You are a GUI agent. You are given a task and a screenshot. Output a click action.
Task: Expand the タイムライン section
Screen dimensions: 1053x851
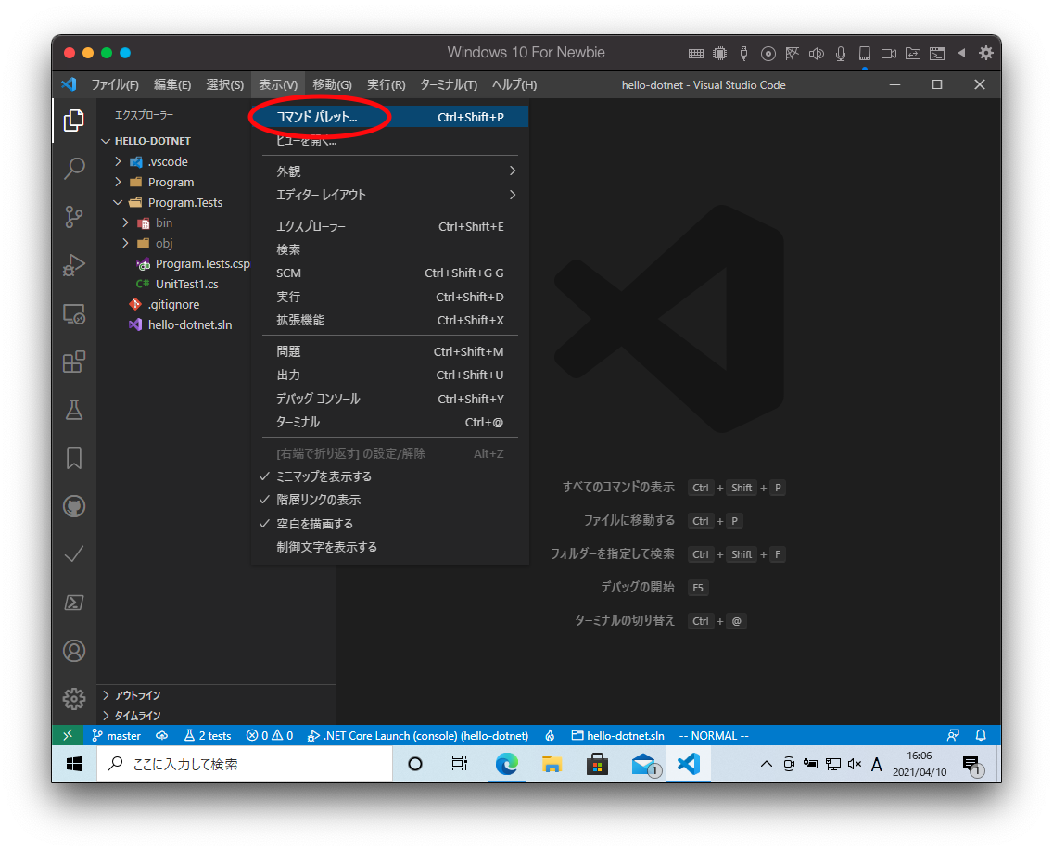(217, 716)
